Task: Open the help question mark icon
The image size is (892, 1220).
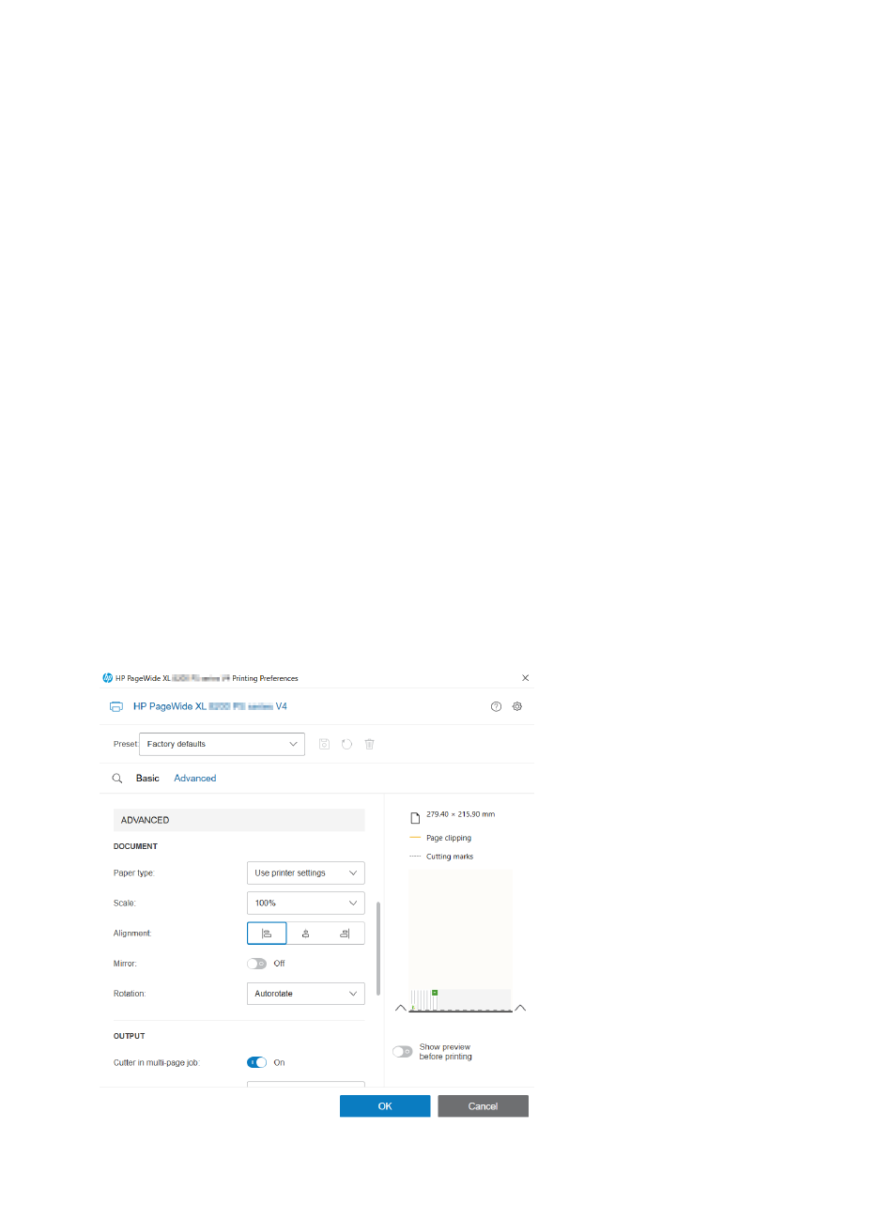Action: pos(496,706)
